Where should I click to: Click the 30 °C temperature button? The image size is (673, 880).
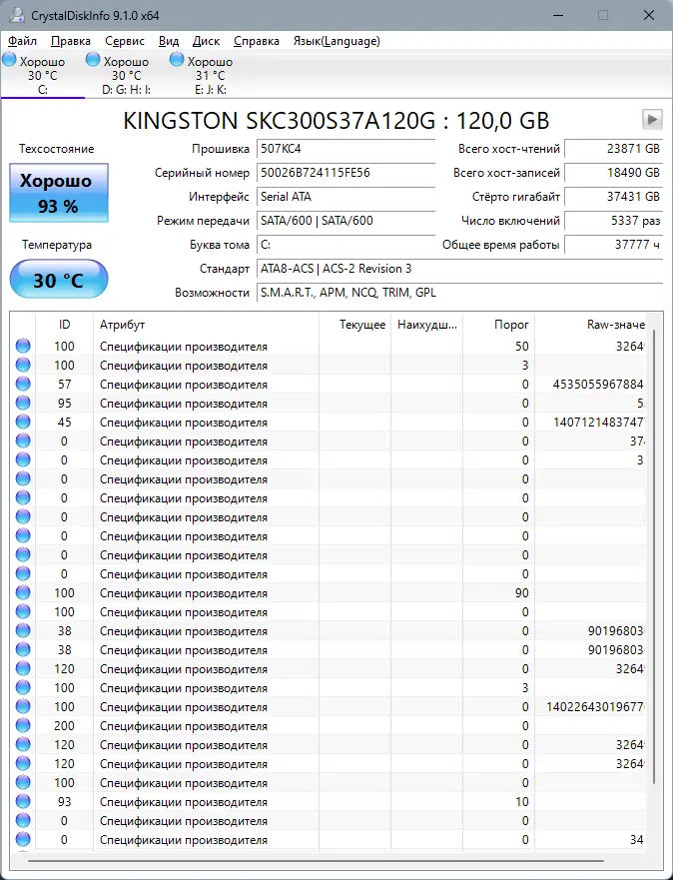point(59,279)
